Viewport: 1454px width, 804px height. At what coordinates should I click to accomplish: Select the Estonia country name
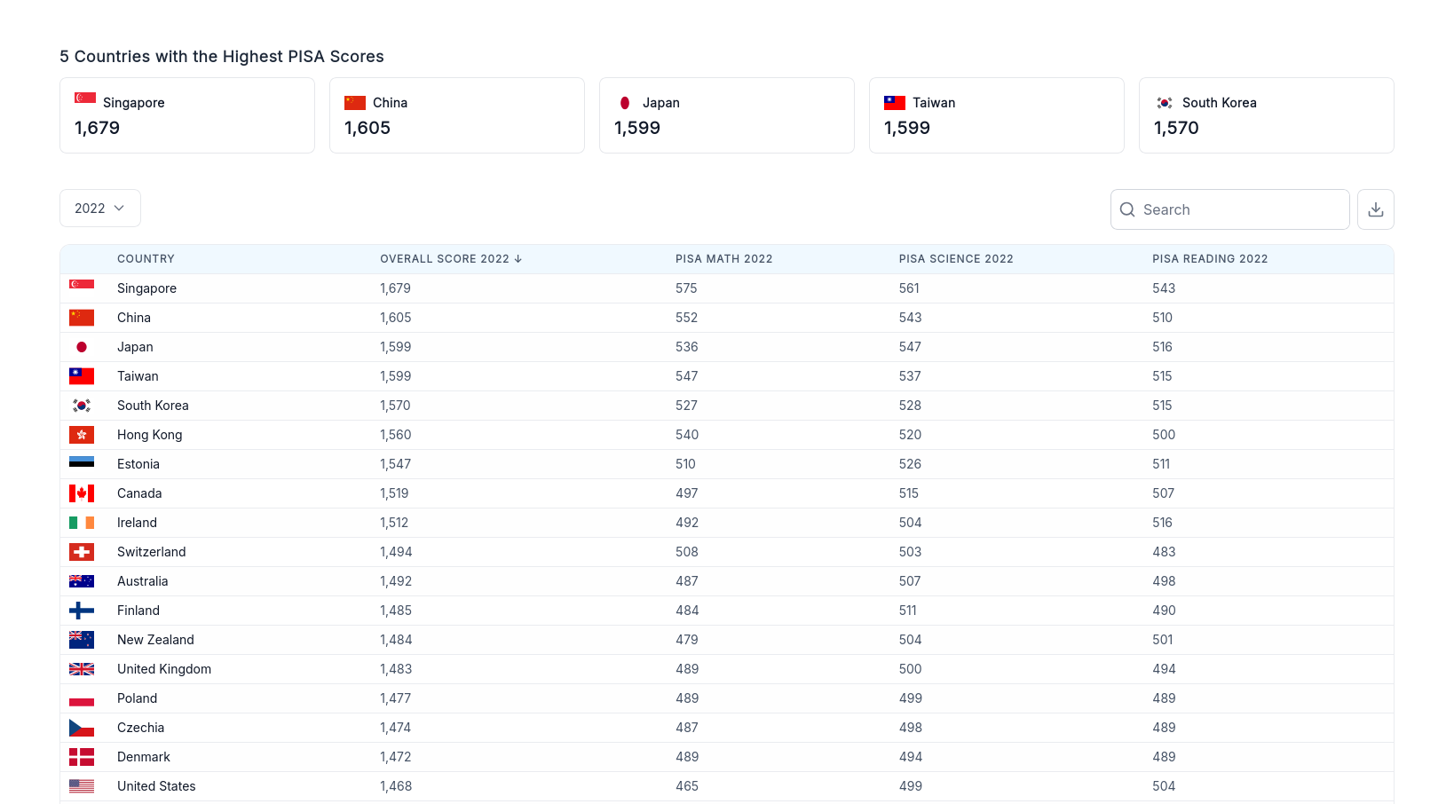pyautogui.click(x=138, y=464)
